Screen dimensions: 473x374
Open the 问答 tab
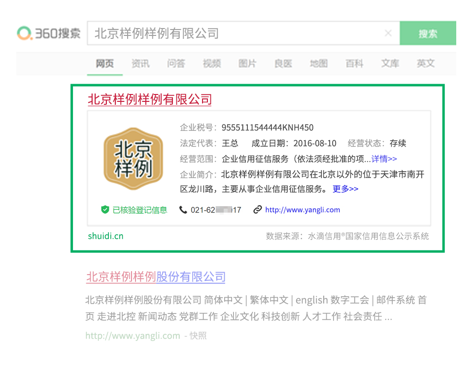176,63
